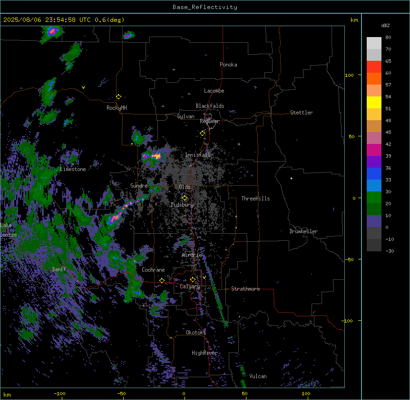This screenshot has height=400, width=410.
Task: Pick the lightest grey 70–80 dBZ legend swatch
Action: [374, 43]
